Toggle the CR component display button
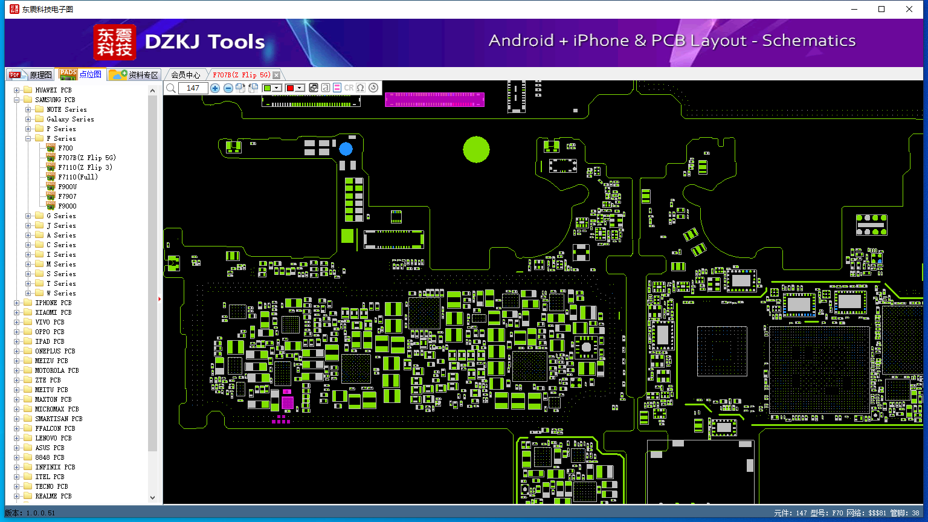Viewport: 928px width, 522px height. 349,88
